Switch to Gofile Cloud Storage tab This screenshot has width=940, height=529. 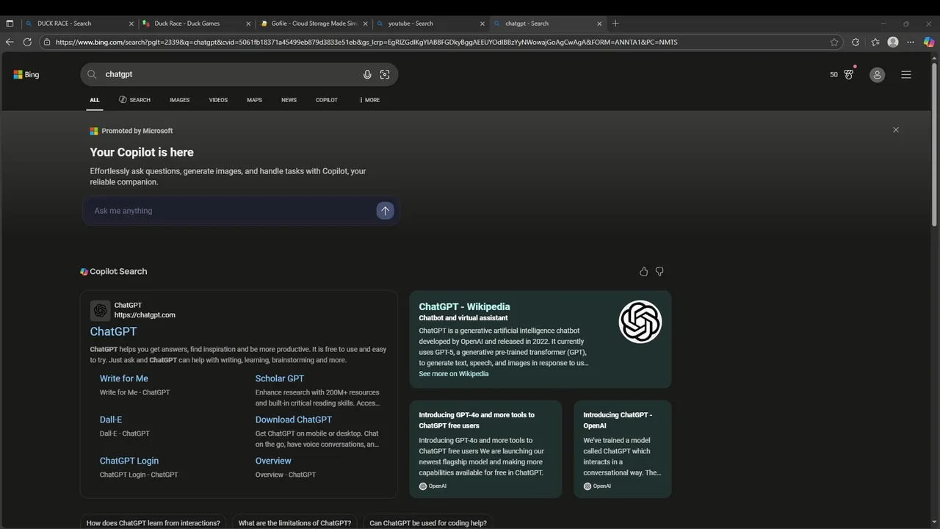point(313,24)
